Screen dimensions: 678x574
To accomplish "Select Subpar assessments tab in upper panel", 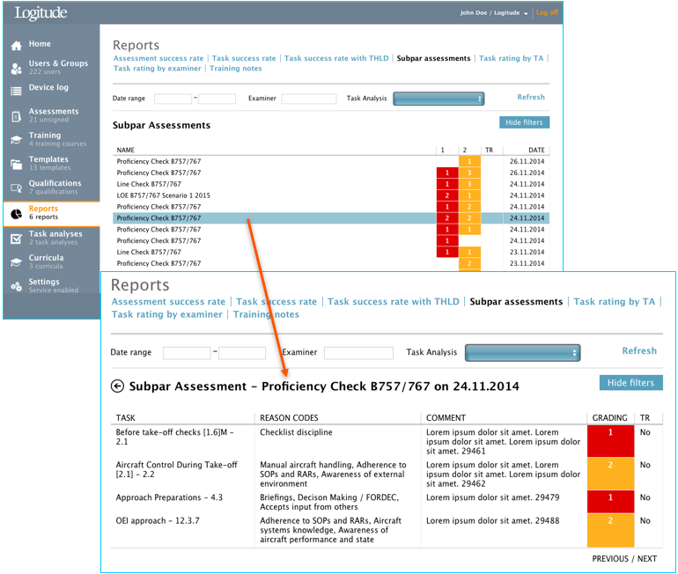I will coord(433,58).
